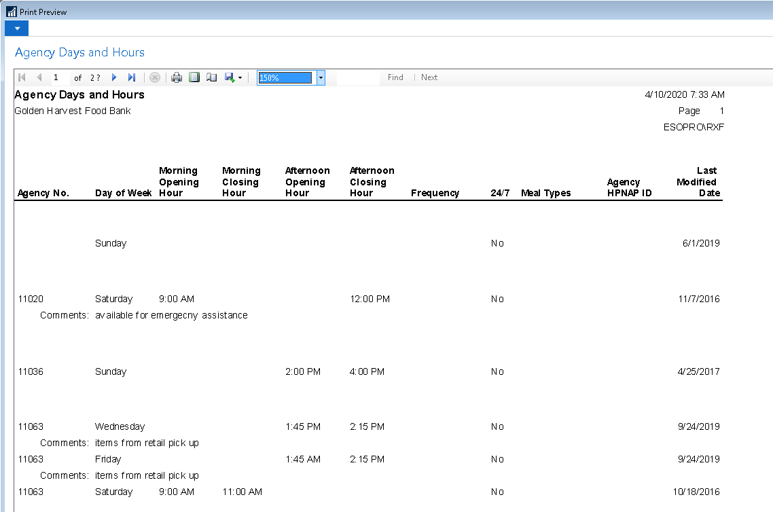
Task: Select the 150% zoom value field
Action: coord(285,77)
